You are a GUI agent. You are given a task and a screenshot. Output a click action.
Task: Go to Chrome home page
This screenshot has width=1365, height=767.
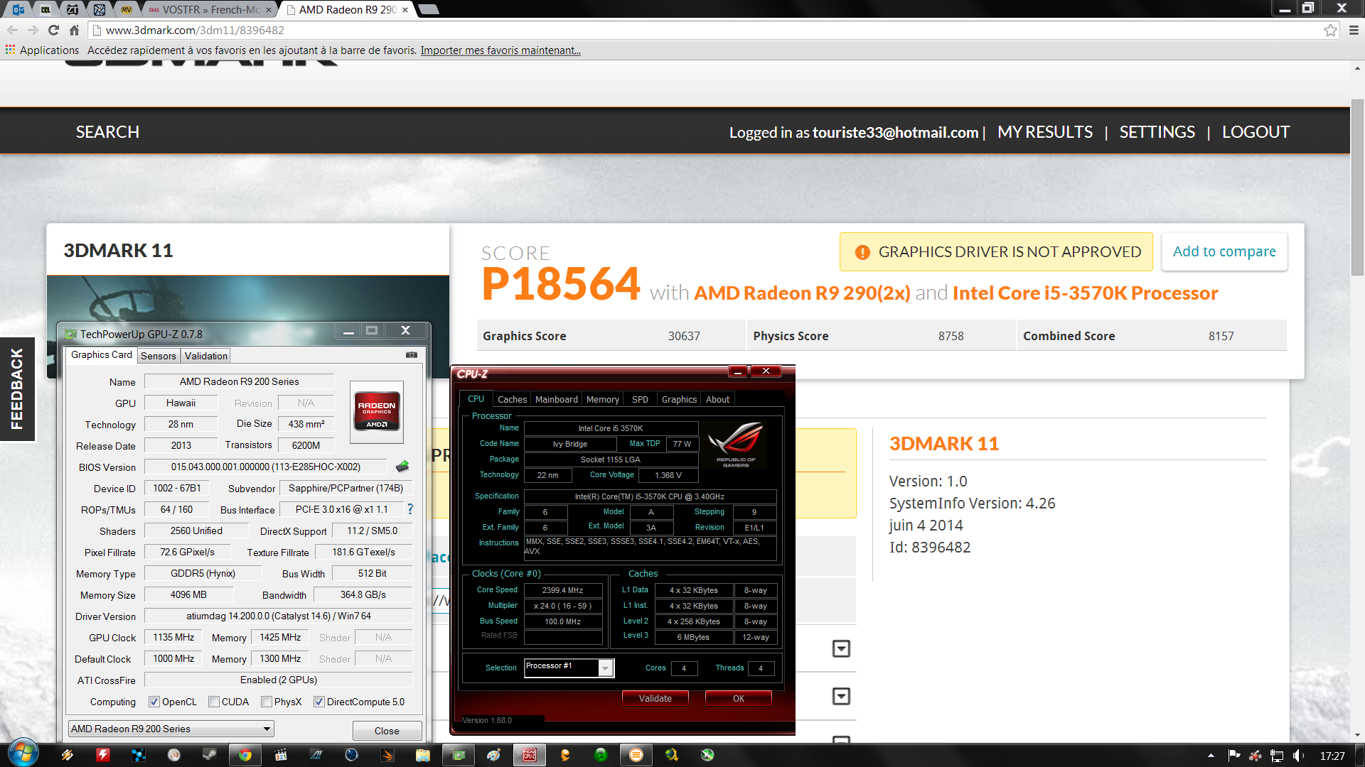tap(74, 30)
